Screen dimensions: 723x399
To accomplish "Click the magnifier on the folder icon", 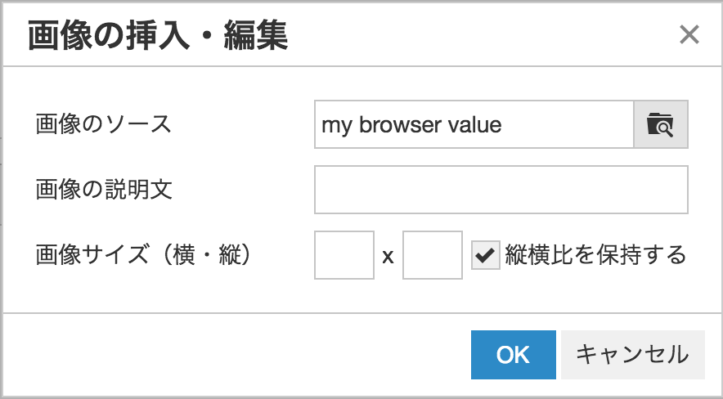I will (666, 129).
